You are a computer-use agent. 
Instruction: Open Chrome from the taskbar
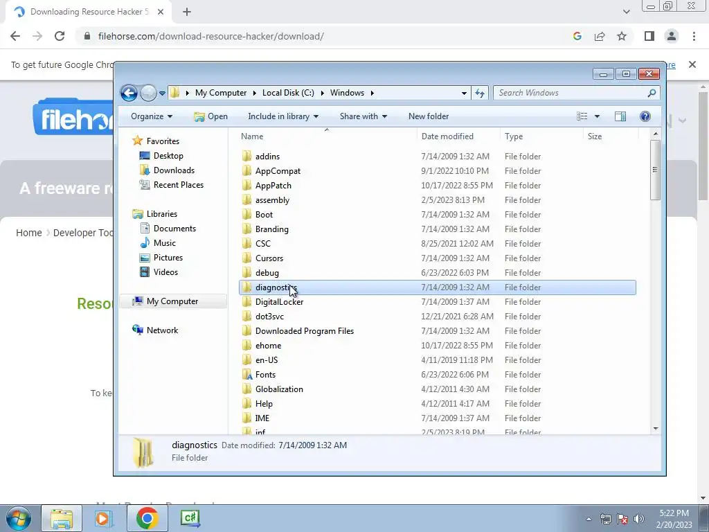(x=147, y=518)
